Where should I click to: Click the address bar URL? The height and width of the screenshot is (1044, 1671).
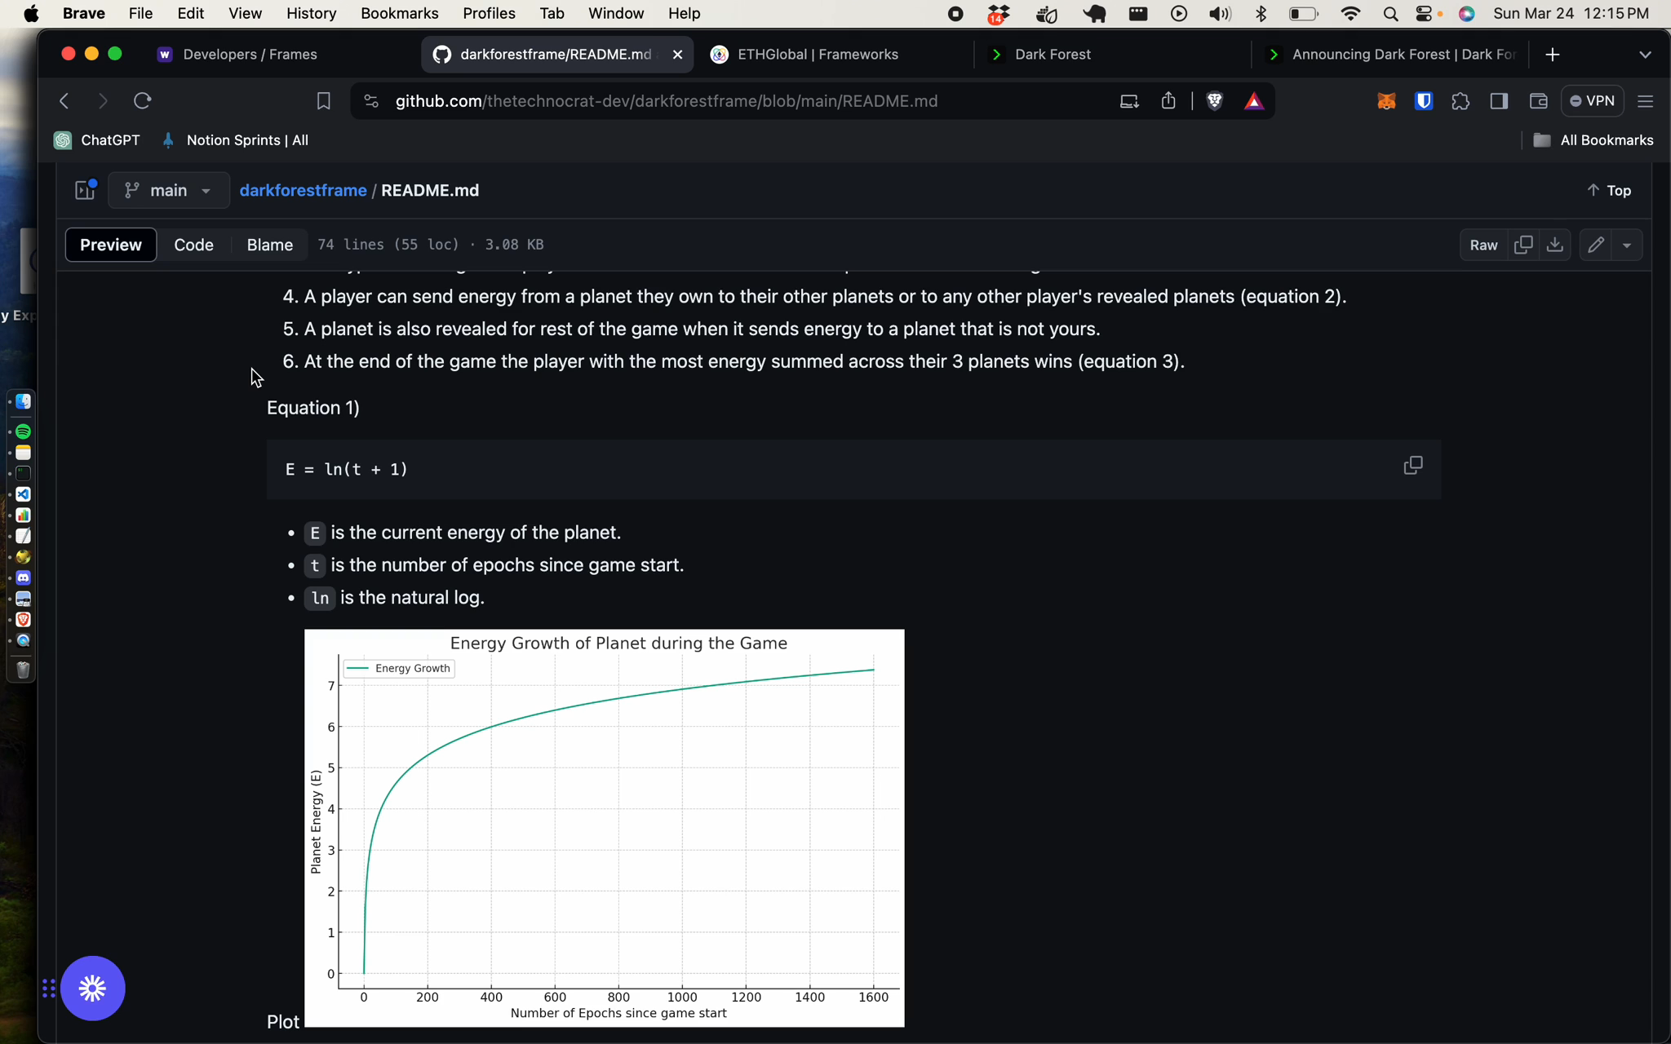(x=667, y=101)
